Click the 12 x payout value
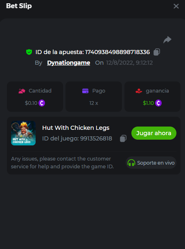The height and width of the screenshot is (249, 185). (x=94, y=103)
